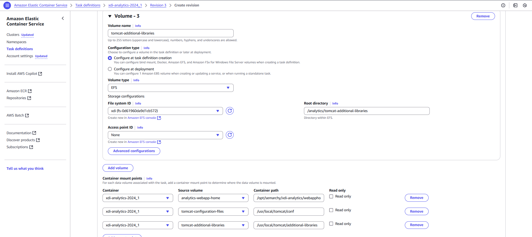Click the Volume name input field
Screen dimensions: 532x237
click(171, 33)
